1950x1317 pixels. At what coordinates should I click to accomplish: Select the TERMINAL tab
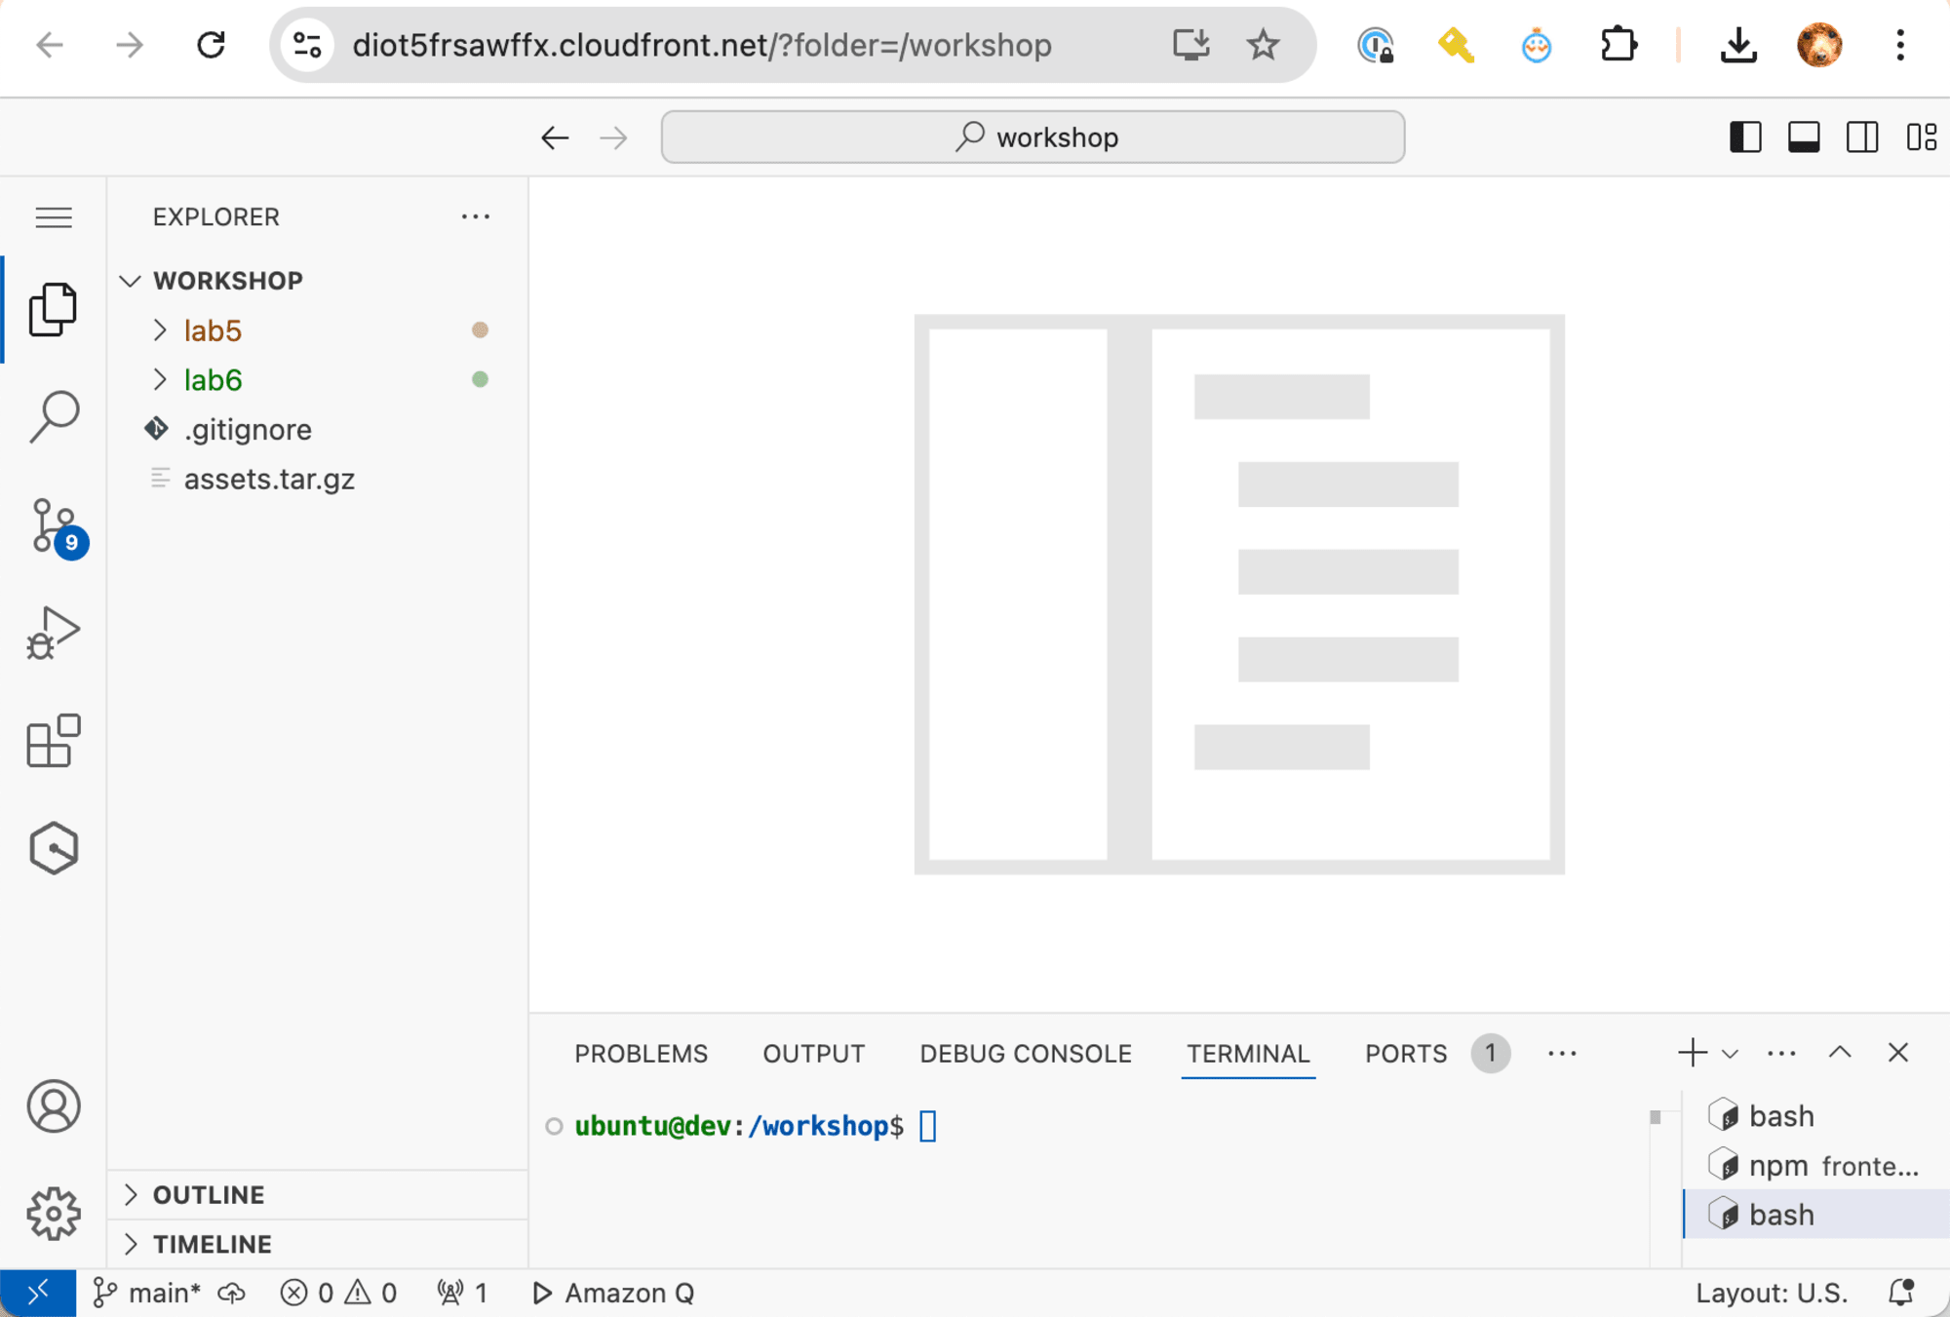(1248, 1054)
